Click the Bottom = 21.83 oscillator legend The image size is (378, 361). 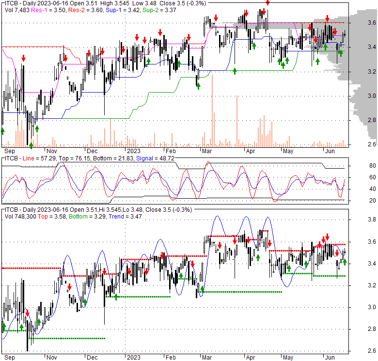tap(113, 158)
